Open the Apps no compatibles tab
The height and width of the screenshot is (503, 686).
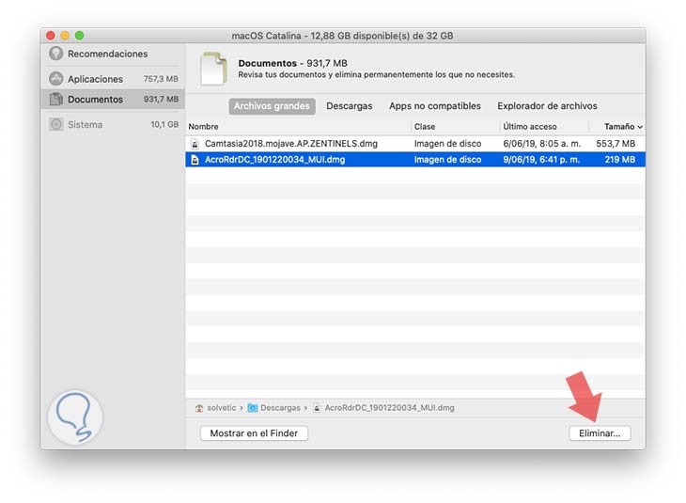pyautogui.click(x=435, y=106)
